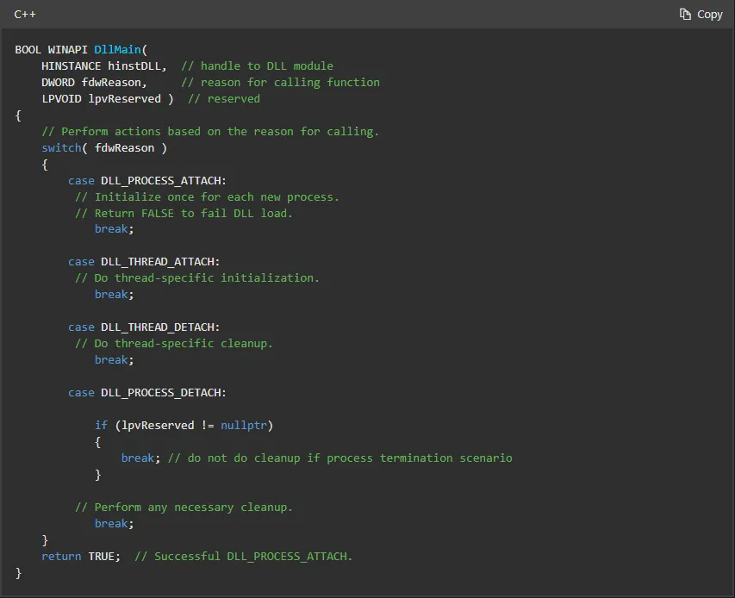This screenshot has width=735, height=598.
Task: Click the switch keyword
Action: click(61, 147)
